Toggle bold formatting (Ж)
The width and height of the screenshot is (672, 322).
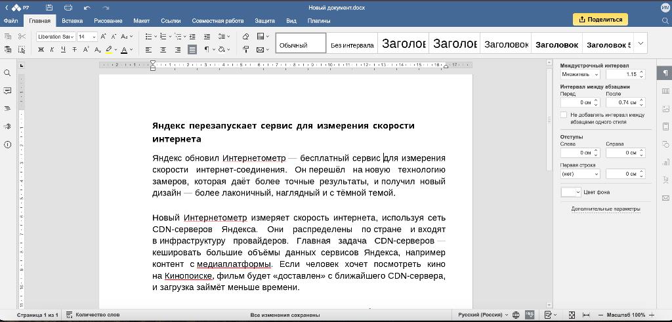41,50
